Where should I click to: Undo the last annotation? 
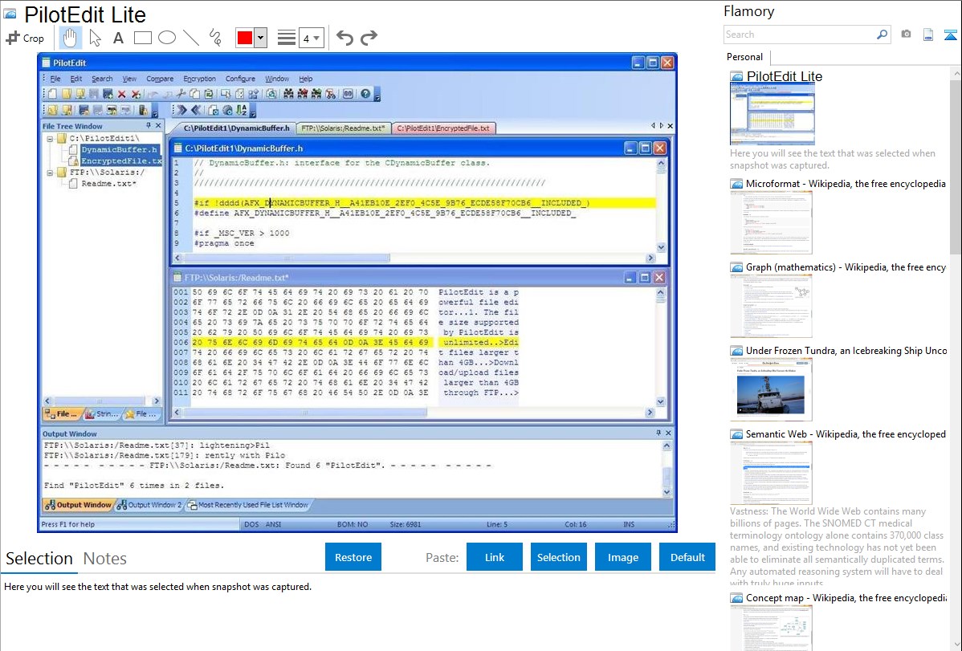(344, 38)
